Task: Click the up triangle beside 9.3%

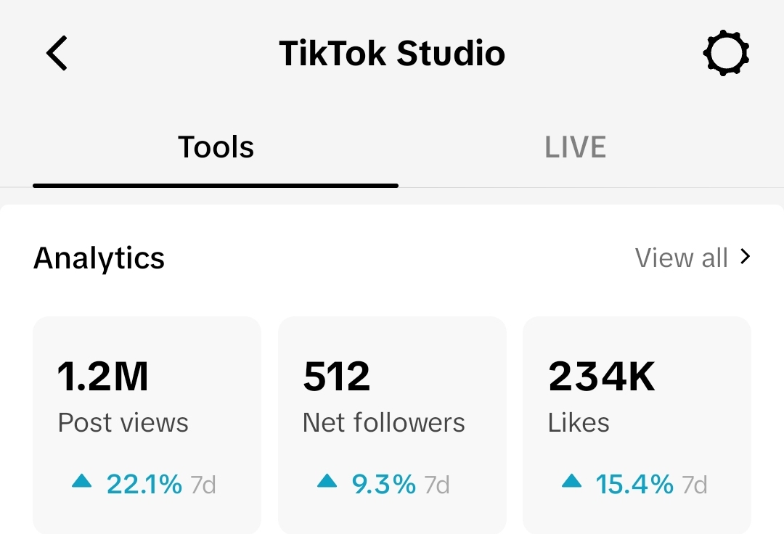Action: click(x=327, y=481)
